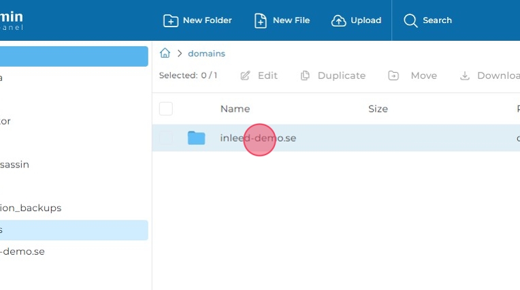Click the blue folder icon for inleed-demo.se
Viewport: 520px width, 290px height.
pyautogui.click(x=196, y=138)
